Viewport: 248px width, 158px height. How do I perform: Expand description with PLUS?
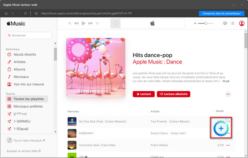(x=226, y=81)
